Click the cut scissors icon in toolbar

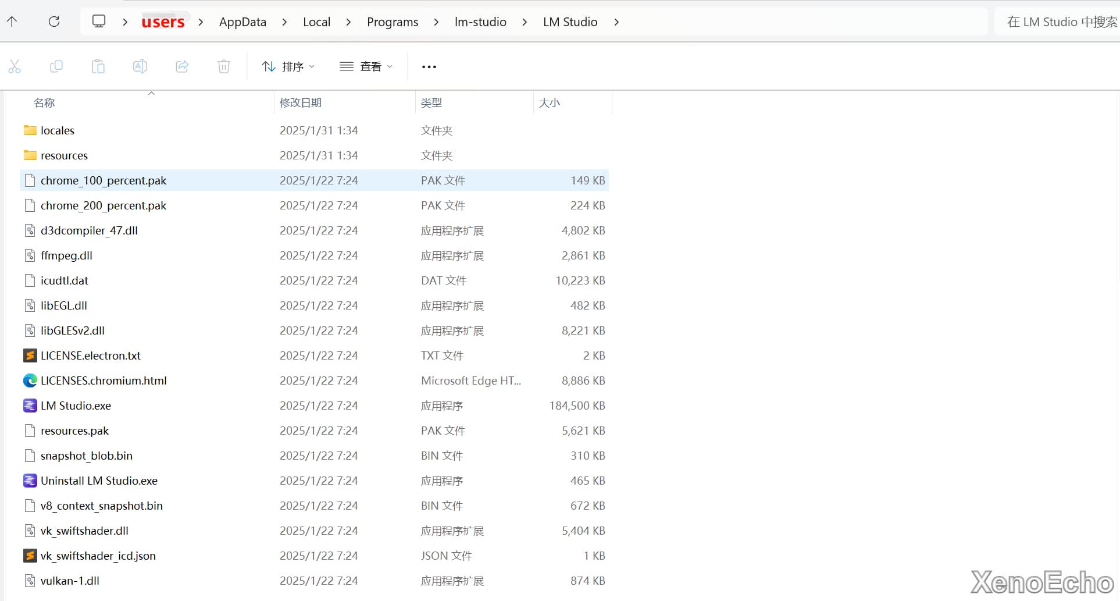pyautogui.click(x=15, y=66)
